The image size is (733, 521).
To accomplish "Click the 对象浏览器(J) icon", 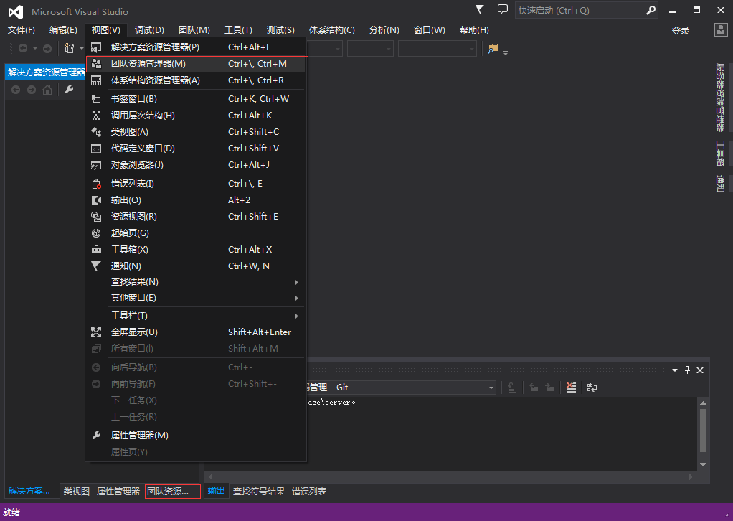I will coord(96,165).
